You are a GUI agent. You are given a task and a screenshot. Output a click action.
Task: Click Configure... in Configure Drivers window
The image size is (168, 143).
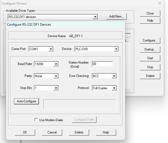click(x=150, y=40)
